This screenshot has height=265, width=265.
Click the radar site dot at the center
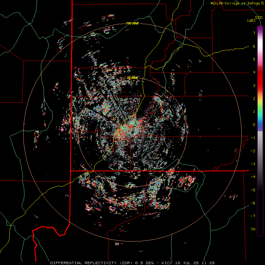(x=132, y=132)
